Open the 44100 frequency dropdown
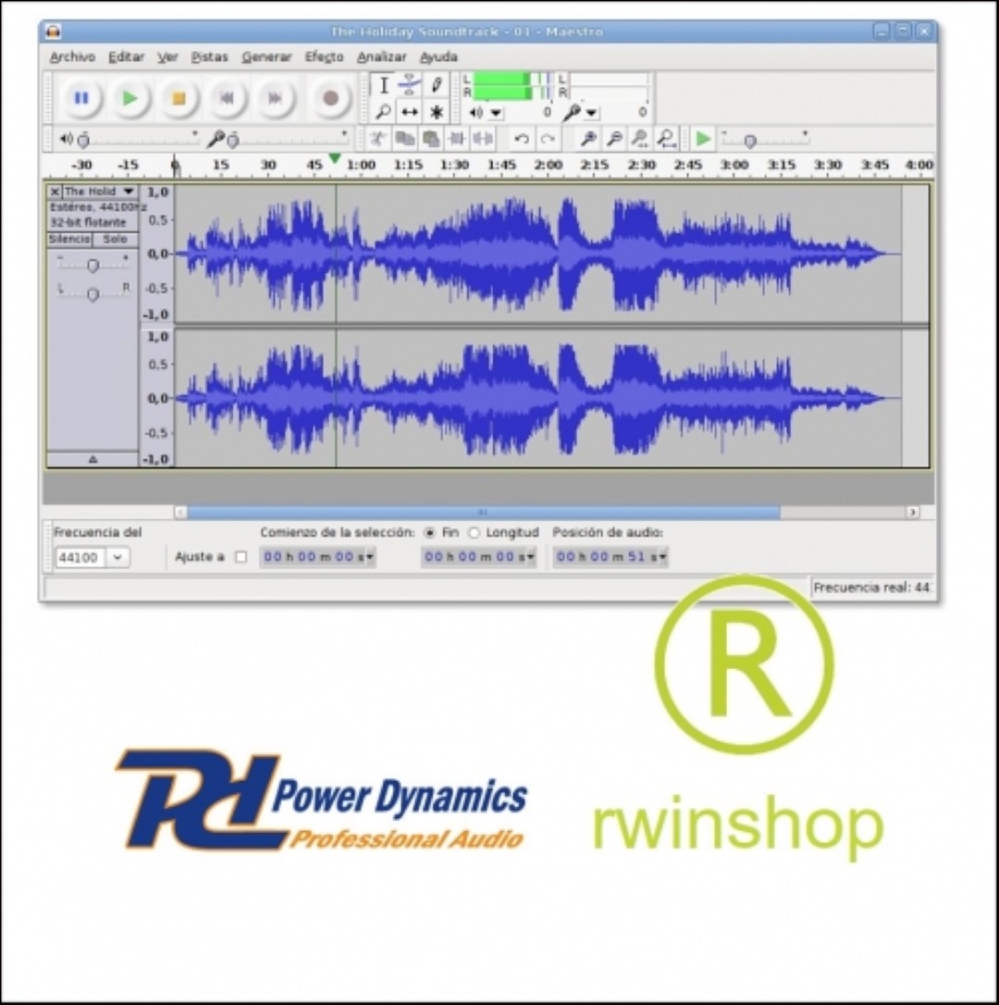 point(117,557)
